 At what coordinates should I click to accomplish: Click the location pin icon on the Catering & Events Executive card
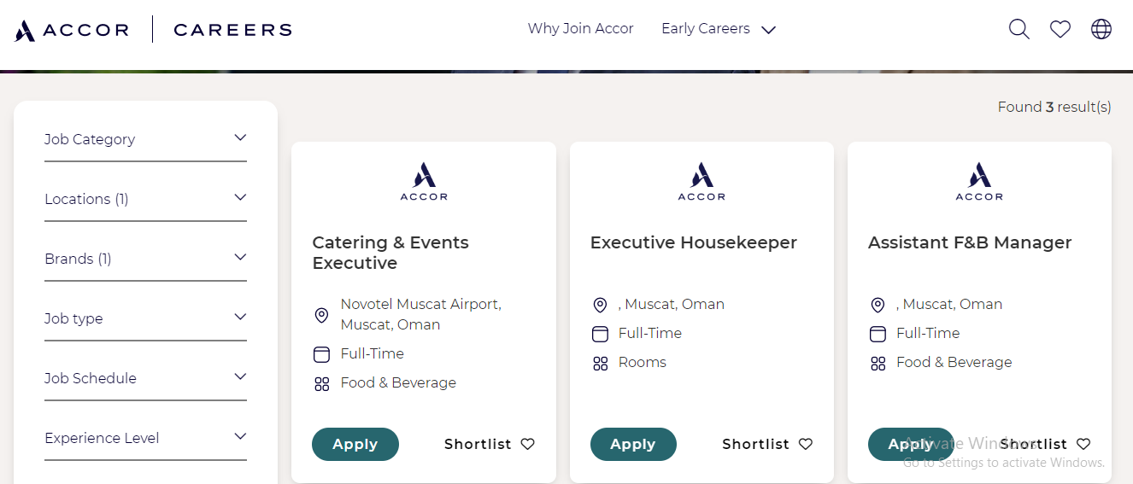click(x=321, y=315)
